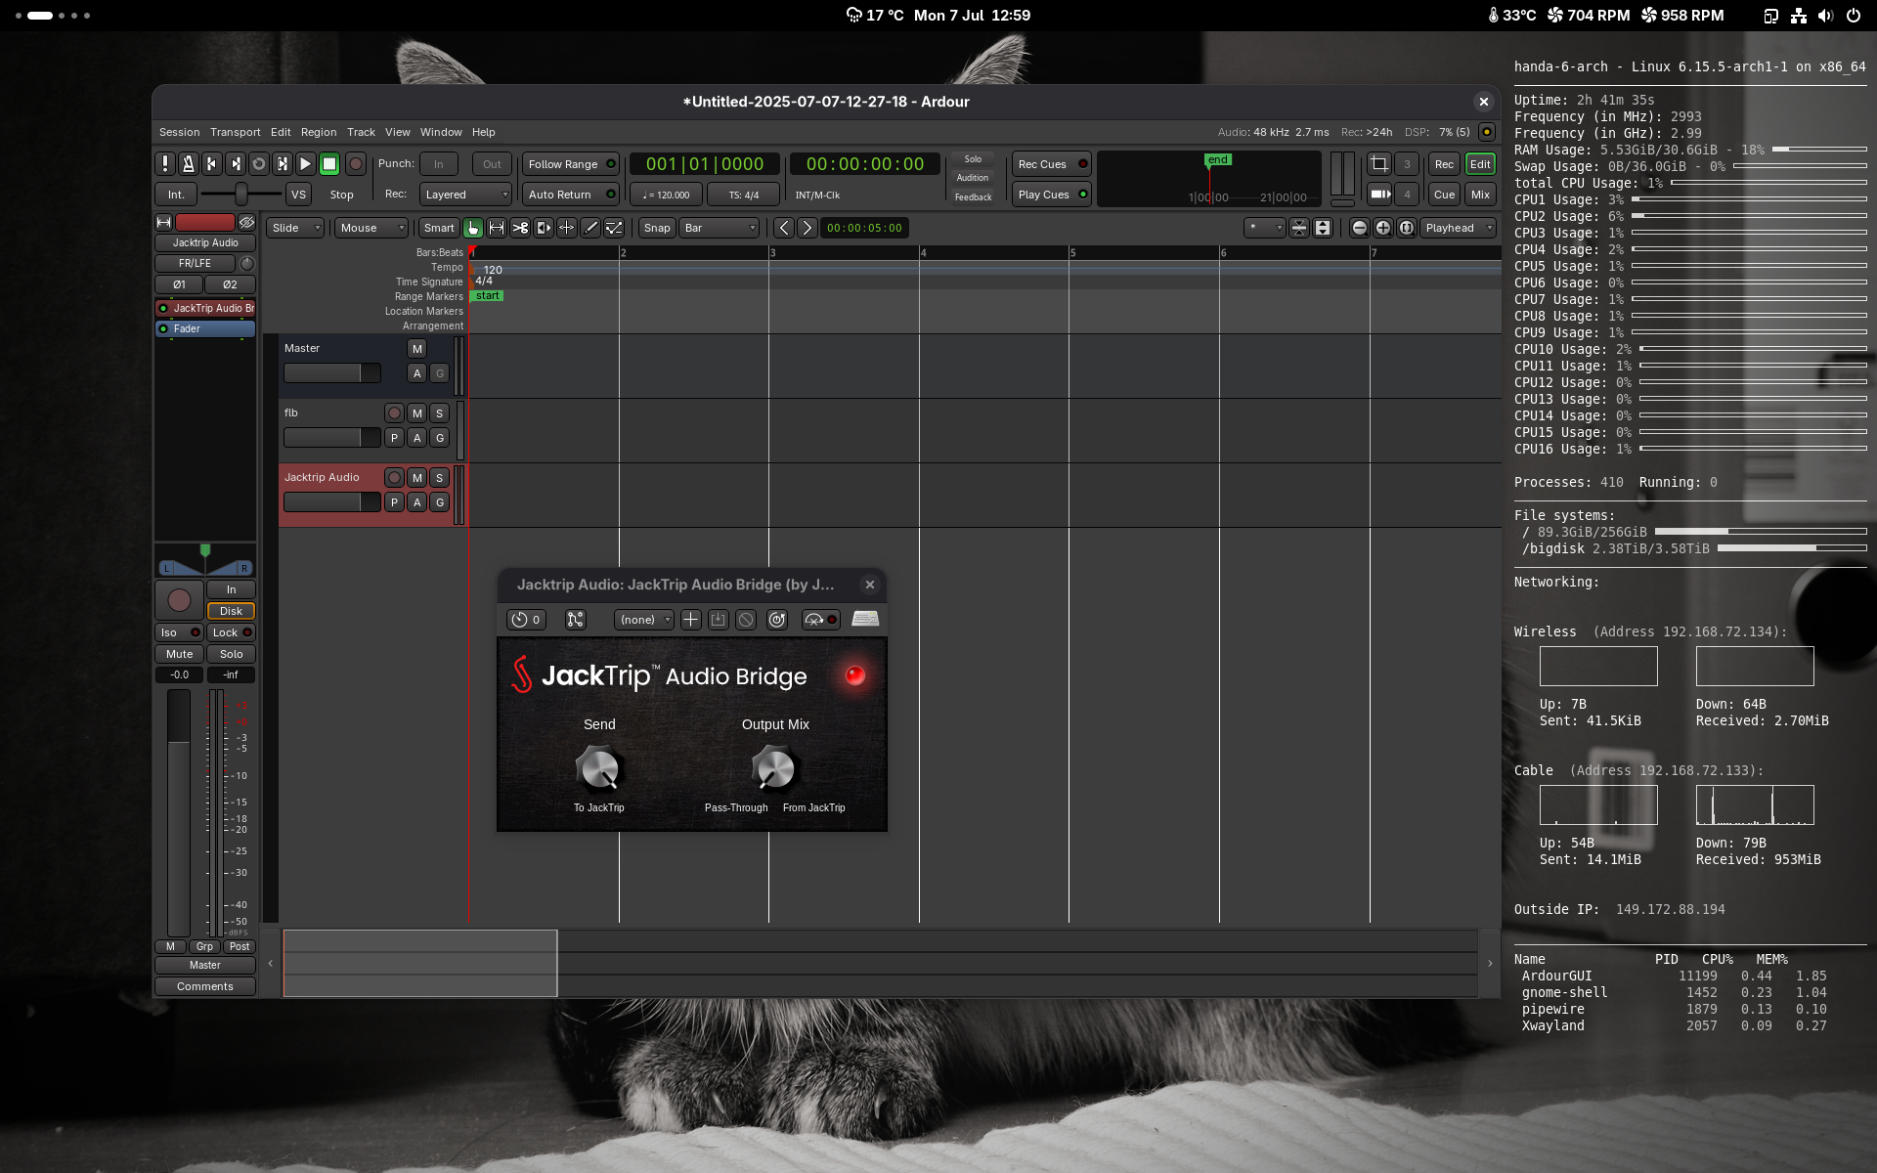Select the Stretch/time-fx tool
Viewport: 1877px width, 1173px height.
click(567, 228)
